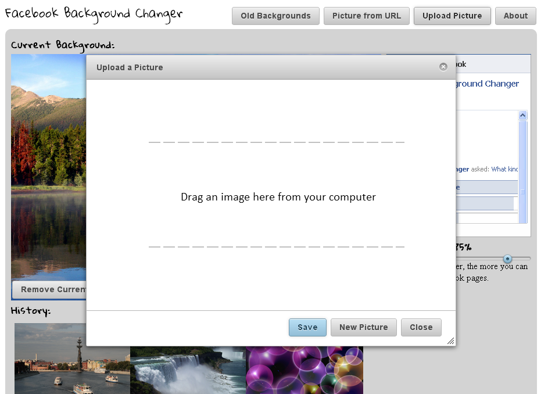This screenshot has width=548, height=394.
Task: Click the Background Changer link in the preview
Action: tap(486, 83)
